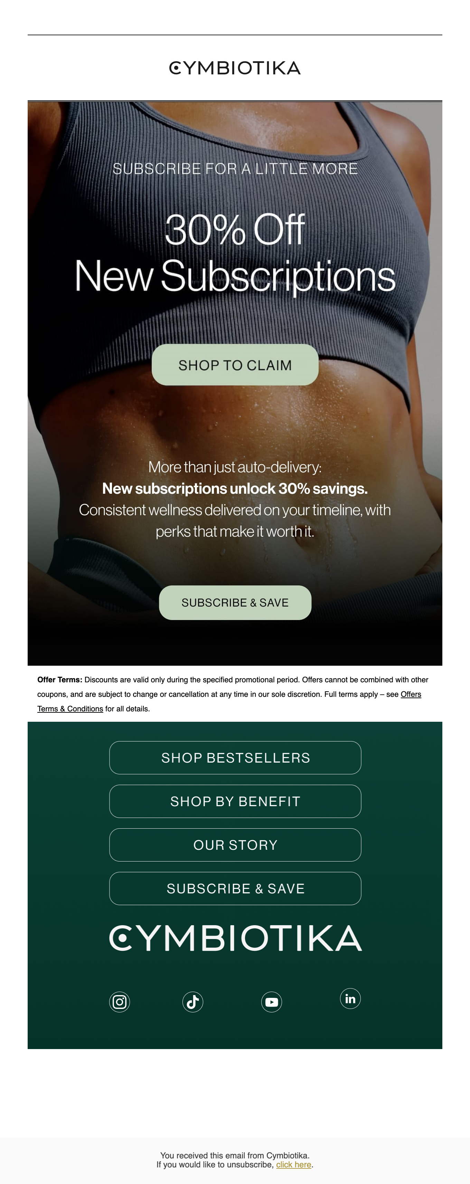
Task: Open the underlined 'Terms & Conditions' link
Action: click(70, 709)
